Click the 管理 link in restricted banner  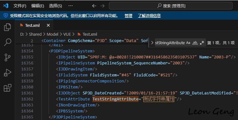[x=128, y=16]
